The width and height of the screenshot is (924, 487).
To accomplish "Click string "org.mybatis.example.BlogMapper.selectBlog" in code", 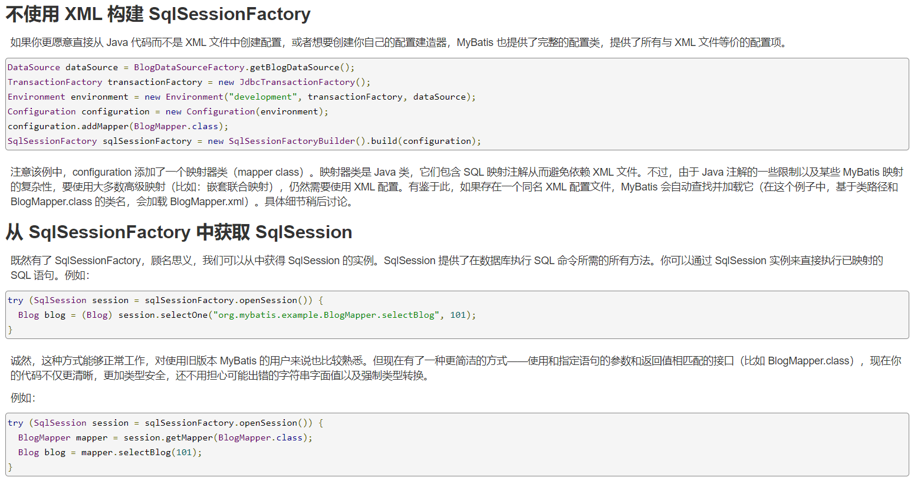I will (327, 315).
